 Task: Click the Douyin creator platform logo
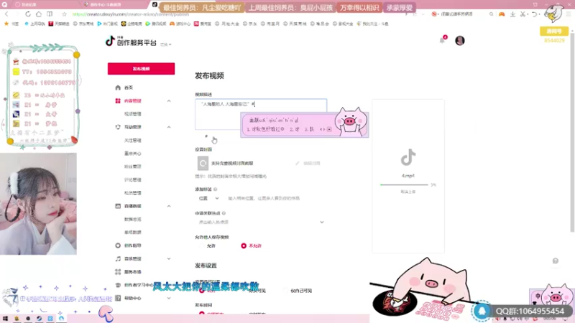(x=131, y=42)
